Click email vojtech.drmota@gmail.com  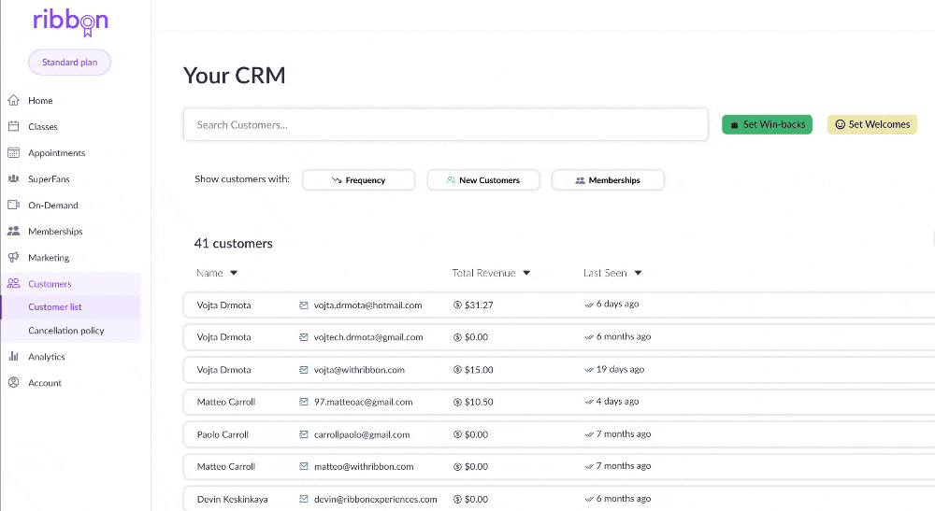coord(368,337)
